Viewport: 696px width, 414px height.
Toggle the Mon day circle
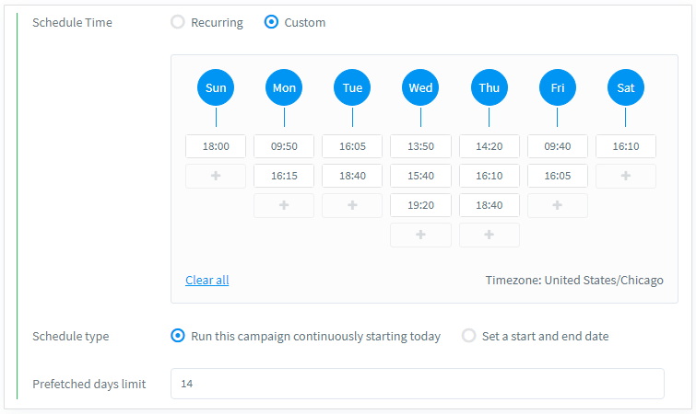pos(284,88)
